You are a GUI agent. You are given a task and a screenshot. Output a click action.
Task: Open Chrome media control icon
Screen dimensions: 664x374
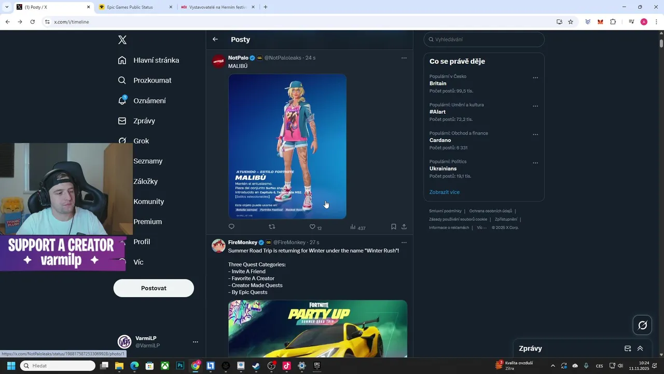coord(631,22)
